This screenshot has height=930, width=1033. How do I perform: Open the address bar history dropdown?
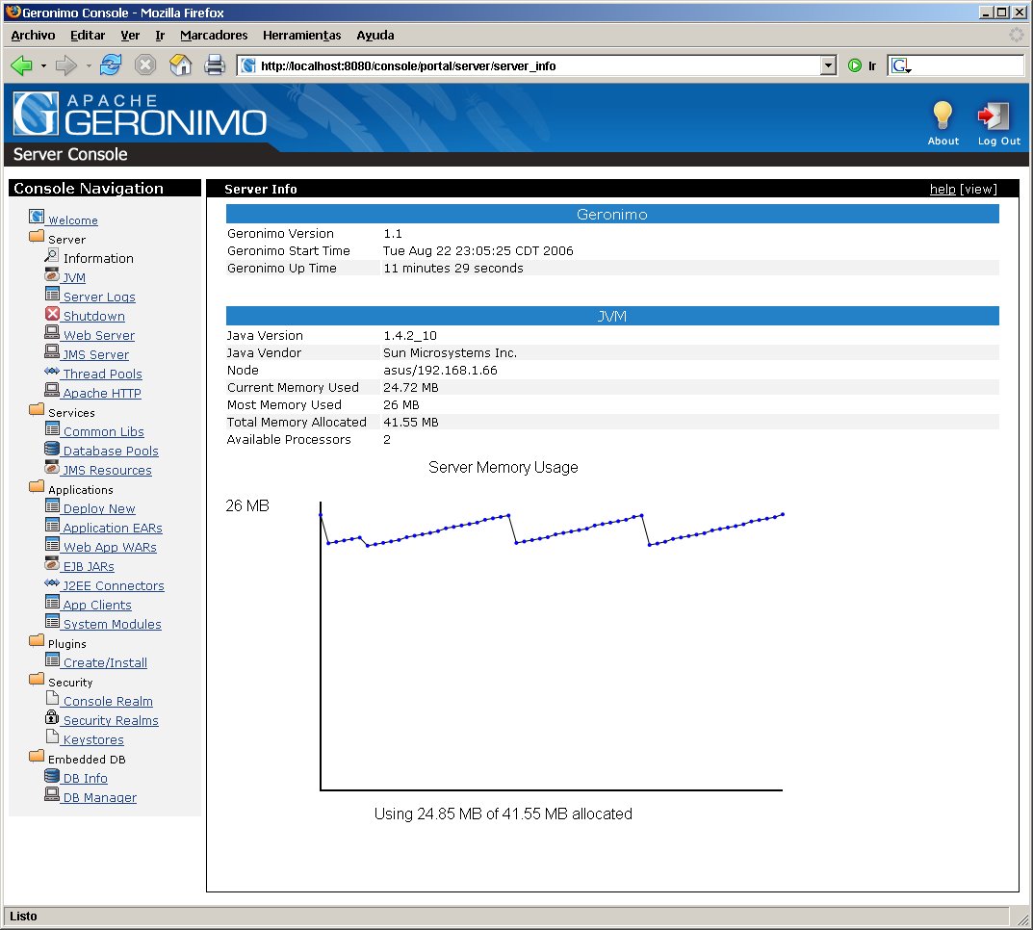click(828, 65)
